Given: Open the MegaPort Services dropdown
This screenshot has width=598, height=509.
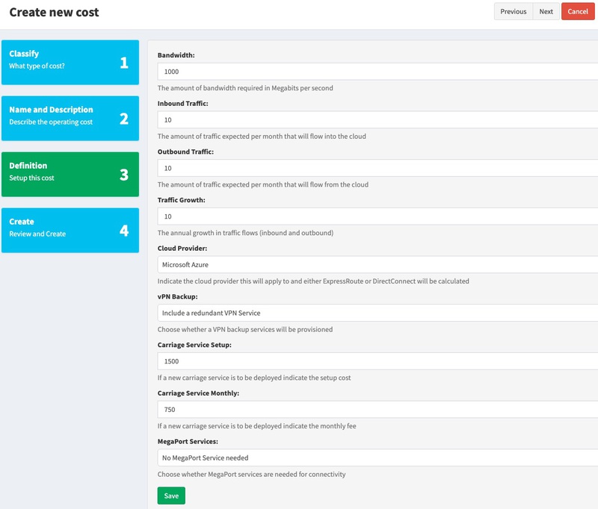Looking at the screenshot, I should (377, 458).
